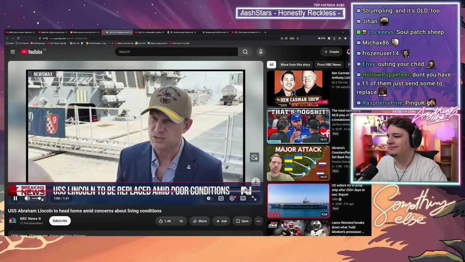Expand the browser tab list chevron
465x262 pixels.
pyautogui.click(x=343, y=32)
